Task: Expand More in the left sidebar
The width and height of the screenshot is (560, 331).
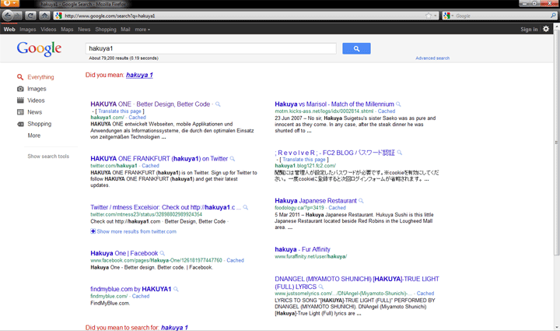Action: (x=34, y=136)
